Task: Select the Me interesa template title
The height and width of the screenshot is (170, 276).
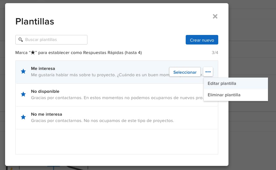Action: click(x=43, y=69)
